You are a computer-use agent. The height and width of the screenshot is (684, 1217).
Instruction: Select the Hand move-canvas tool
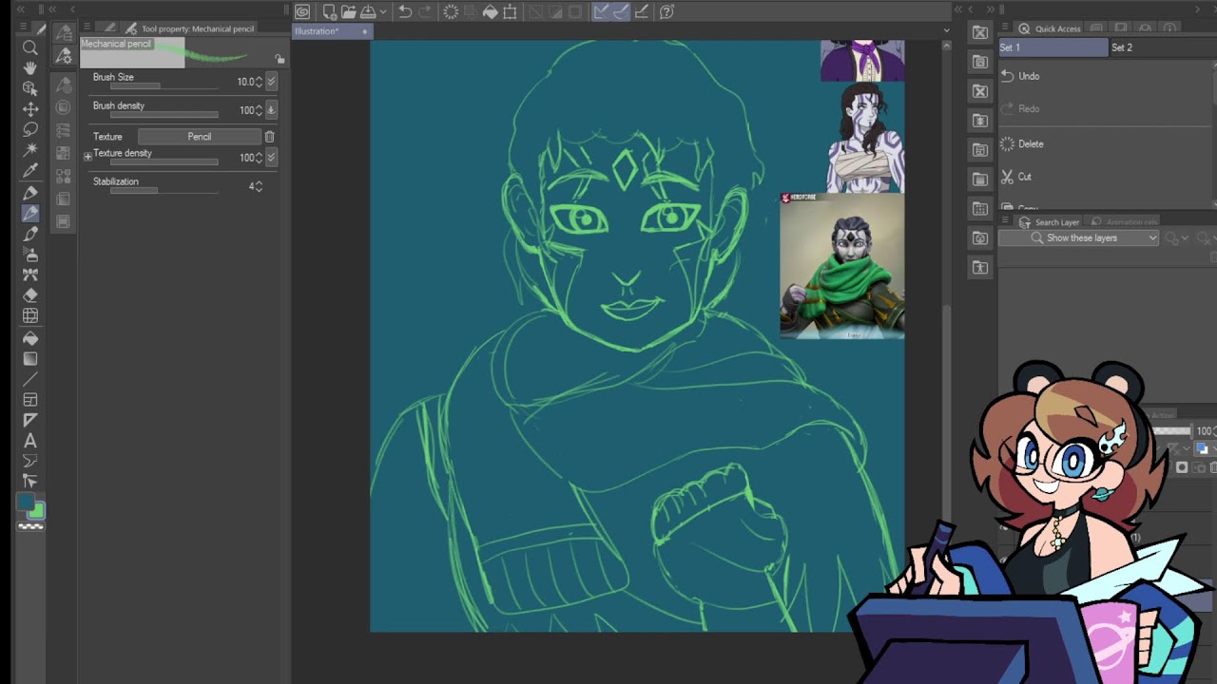[x=30, y=67]
